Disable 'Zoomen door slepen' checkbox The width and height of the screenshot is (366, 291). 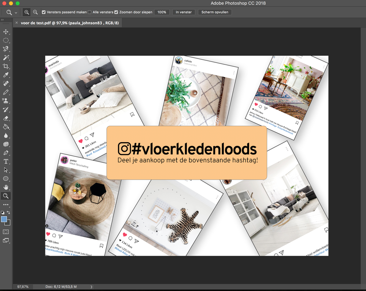[116, 12]
